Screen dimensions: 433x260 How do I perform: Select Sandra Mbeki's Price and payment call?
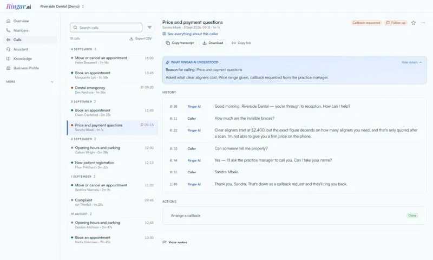[x=113, y=127]
